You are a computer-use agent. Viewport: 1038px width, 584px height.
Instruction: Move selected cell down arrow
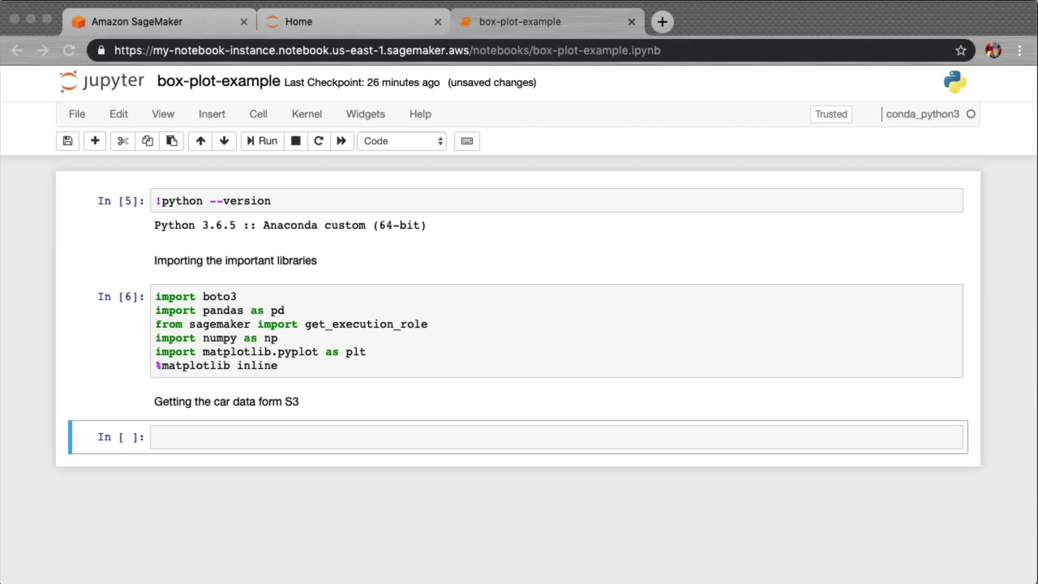pos(224,141)
